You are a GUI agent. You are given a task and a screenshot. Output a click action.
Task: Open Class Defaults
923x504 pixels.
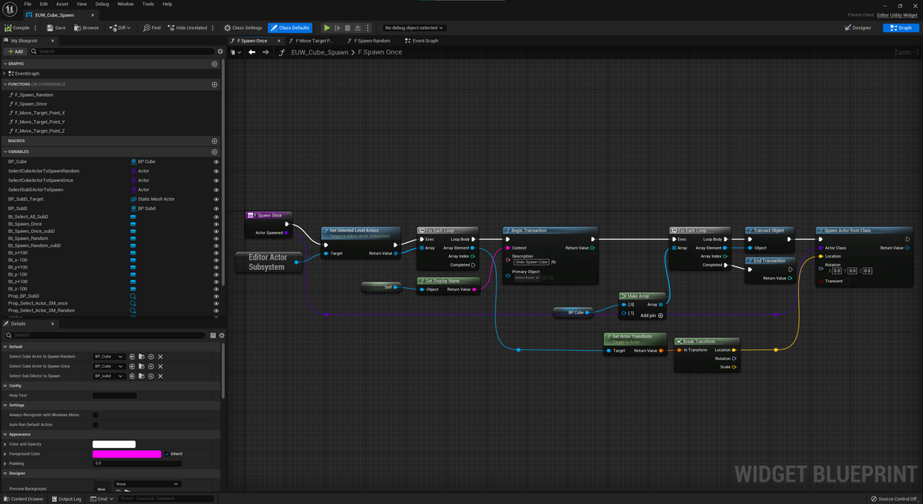[290, 28]
